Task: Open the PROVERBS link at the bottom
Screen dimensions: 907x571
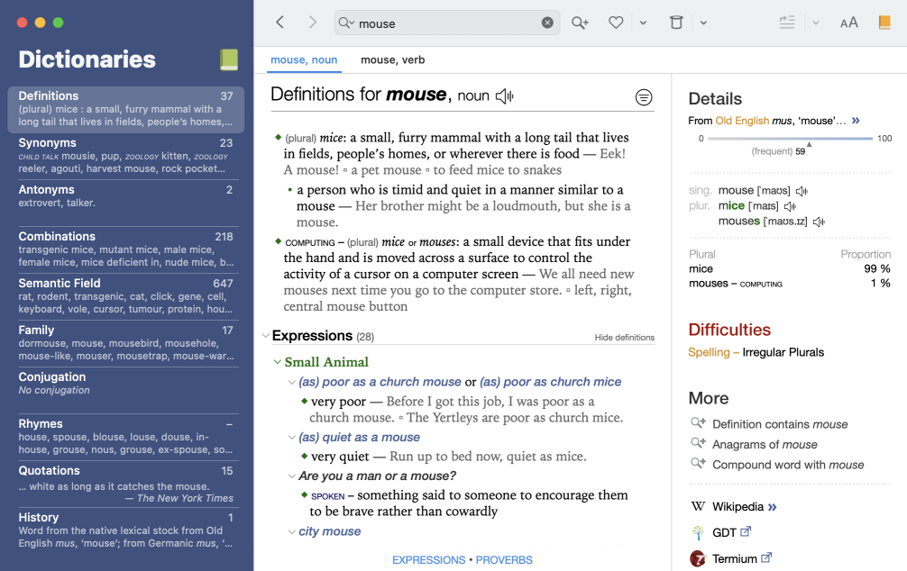Action: [504, 560]
